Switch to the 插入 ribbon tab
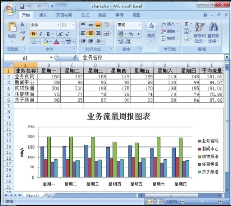Image resolution: width=231 pixels, height=206 pixels. coord(43,15)
